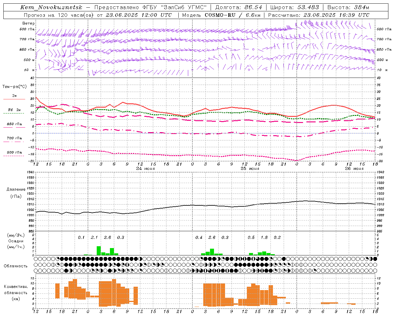Click the Td 2м legend label
The width and height of the screenshot is (393, 314).
(x=14, y=110)
